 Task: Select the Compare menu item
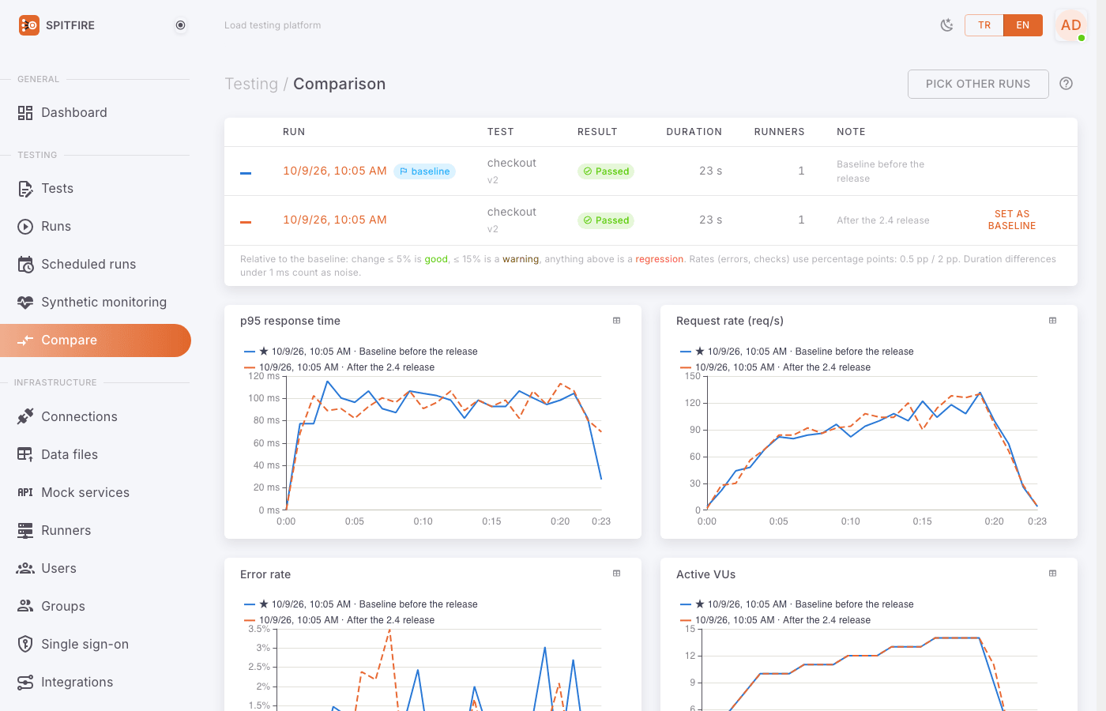tap(96, 340)
